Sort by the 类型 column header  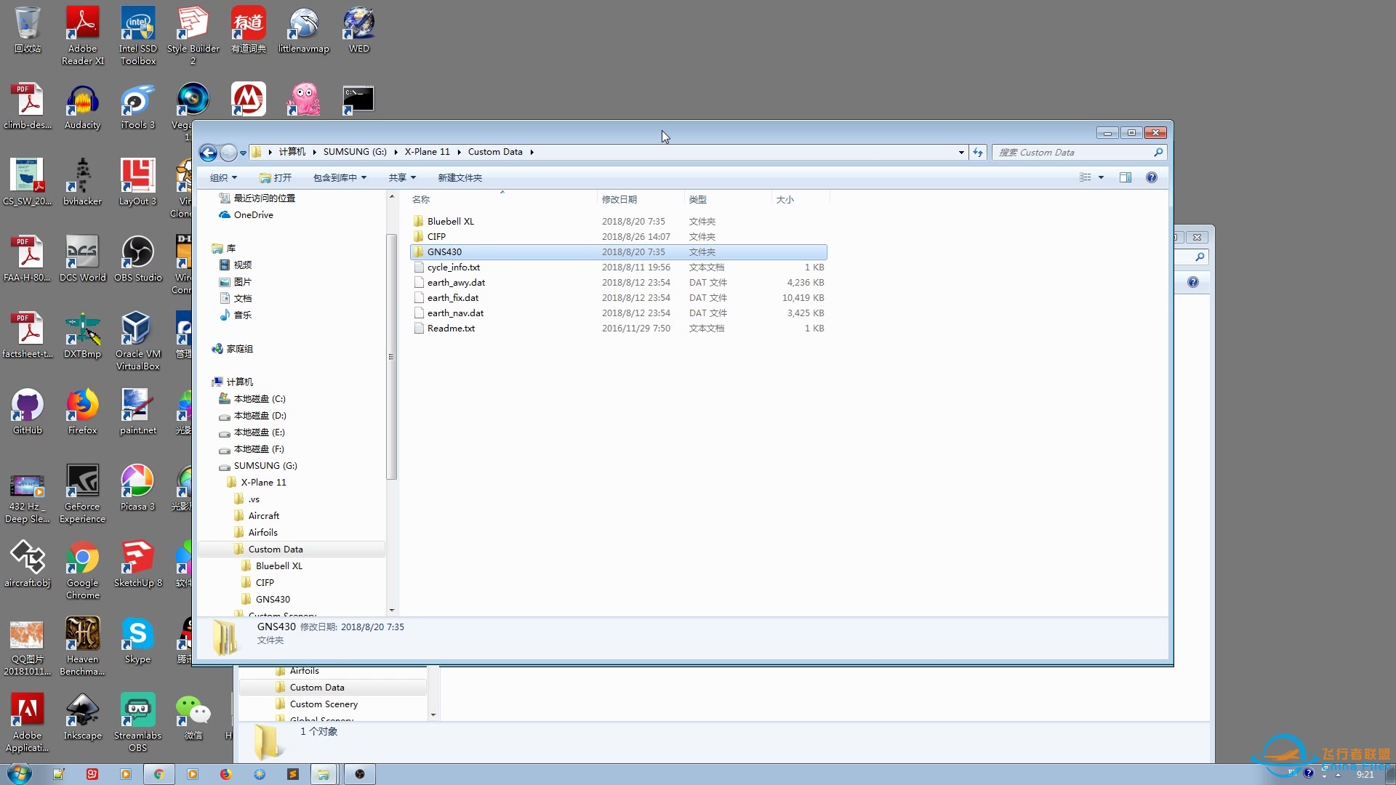point(727,199)
